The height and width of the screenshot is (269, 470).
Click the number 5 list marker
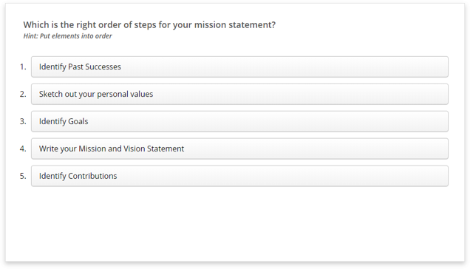click(x=23, y=176)
